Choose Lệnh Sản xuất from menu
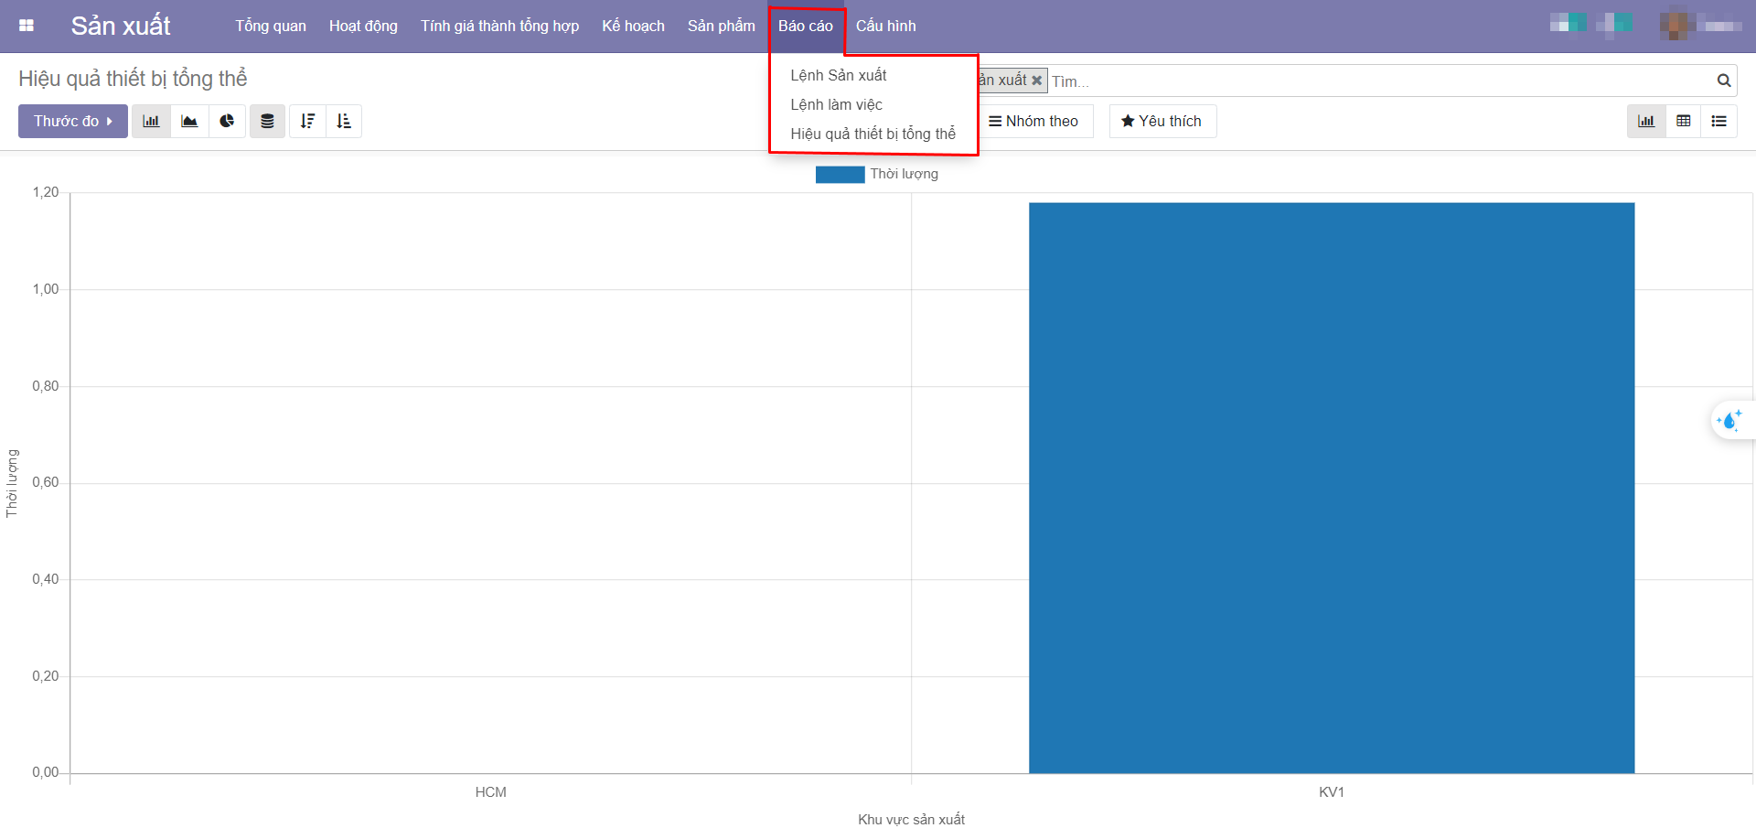This screenshot has height=828, width=1756. tap(838, 75)
